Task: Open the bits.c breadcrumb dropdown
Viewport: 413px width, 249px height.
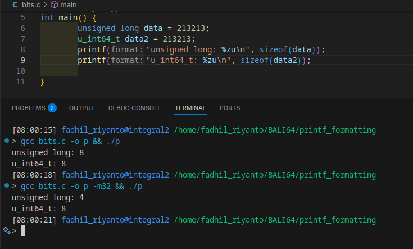Action: tap(31, 4)
